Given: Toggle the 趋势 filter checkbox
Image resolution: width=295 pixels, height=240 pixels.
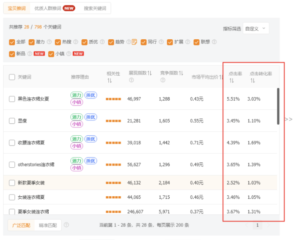Looking at the screenshot, I should click(111, 42).
